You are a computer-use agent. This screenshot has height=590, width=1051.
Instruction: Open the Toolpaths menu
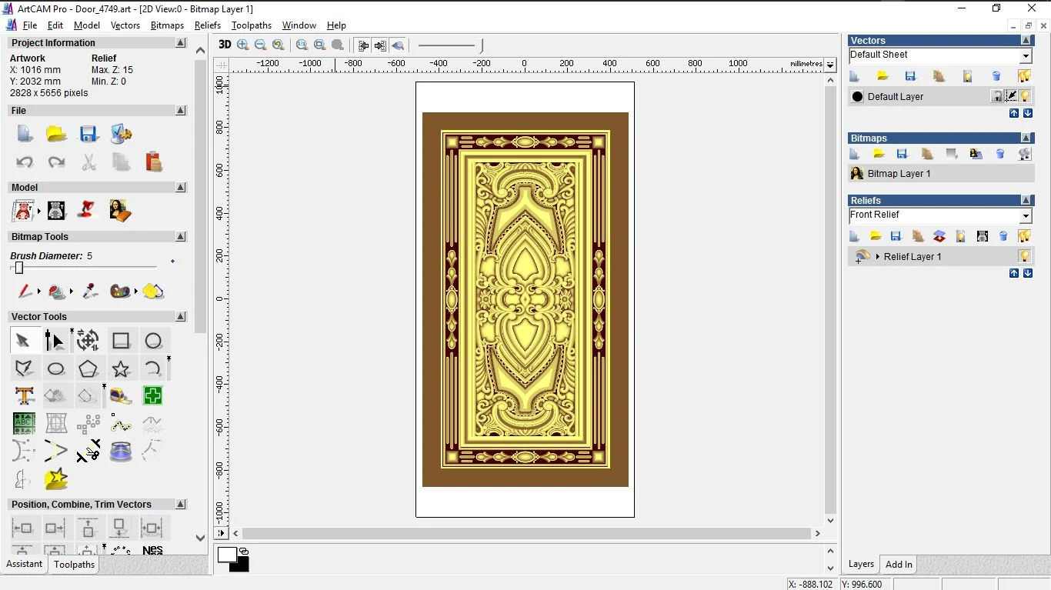(x=251, y=25)
